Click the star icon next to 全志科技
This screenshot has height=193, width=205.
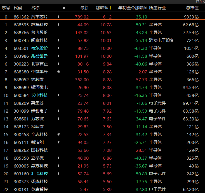point(58,134)
